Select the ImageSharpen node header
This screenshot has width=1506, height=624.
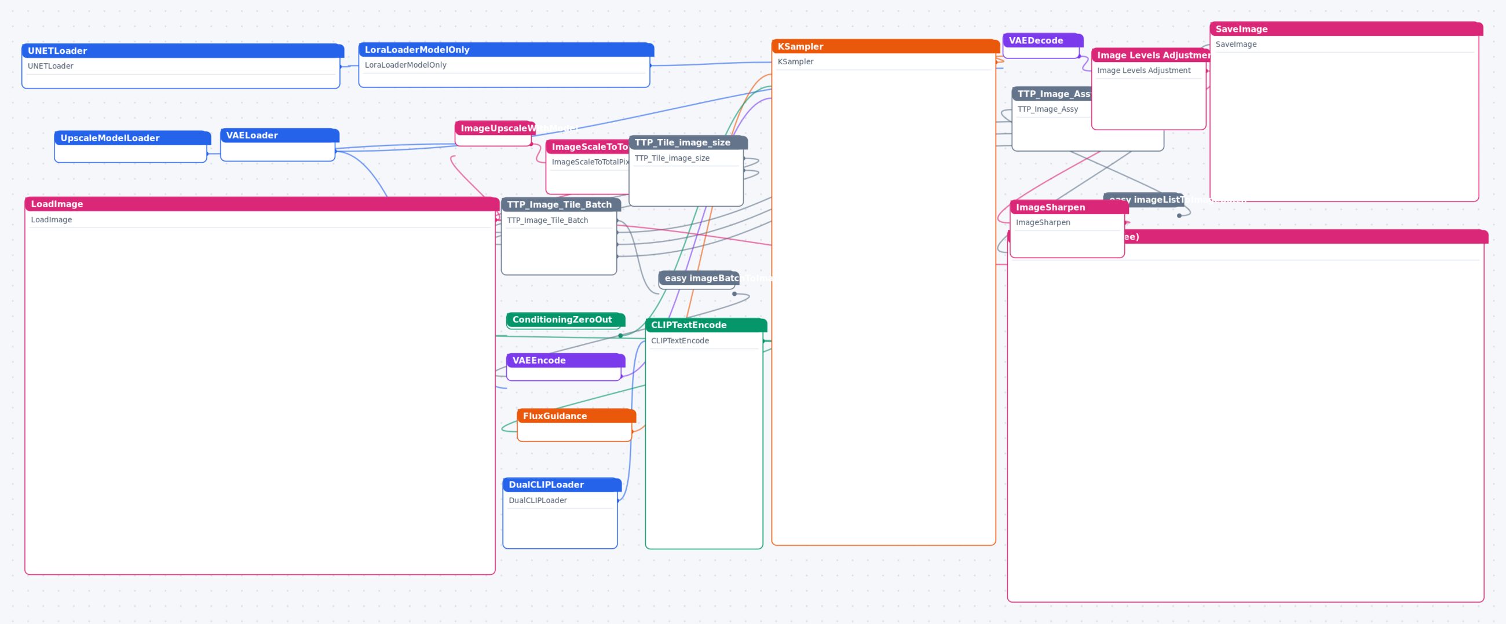1069,207
